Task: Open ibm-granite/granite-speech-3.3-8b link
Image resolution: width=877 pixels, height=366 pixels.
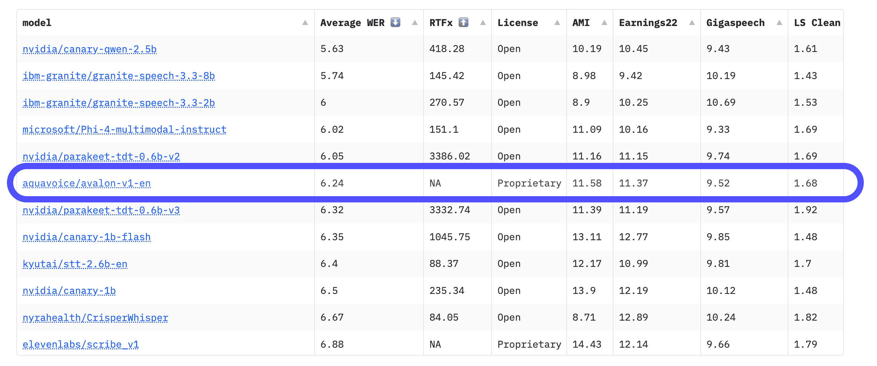Action: pyautogui.click(x=119, y=76)
